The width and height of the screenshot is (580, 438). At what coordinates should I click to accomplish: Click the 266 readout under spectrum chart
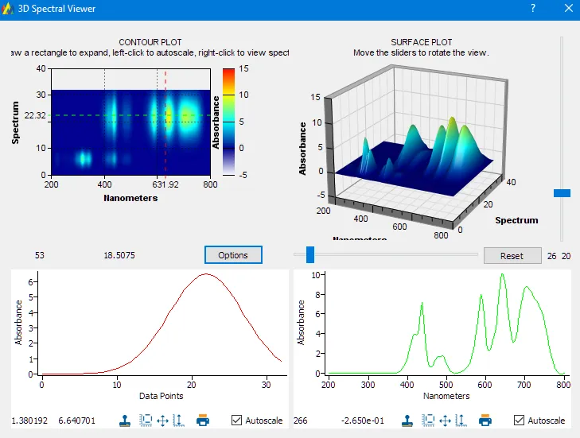[301, 421]
